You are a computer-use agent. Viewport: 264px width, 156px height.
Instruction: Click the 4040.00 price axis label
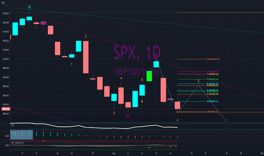[6, 77]
